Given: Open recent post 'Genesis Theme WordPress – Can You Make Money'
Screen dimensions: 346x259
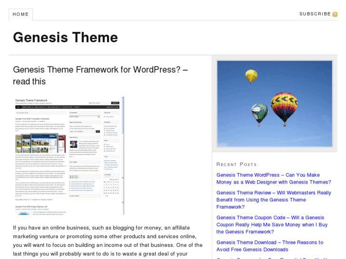Looking at the screenshot, I should point(274,179).
